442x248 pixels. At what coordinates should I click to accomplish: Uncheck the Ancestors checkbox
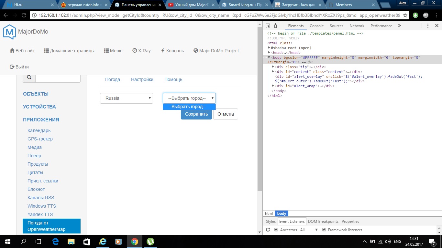(276, 230)
